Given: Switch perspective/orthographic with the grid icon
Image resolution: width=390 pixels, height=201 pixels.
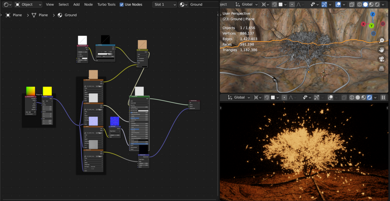Looking at the screenshot, I should pyautogui.click(x=381, y=68).
